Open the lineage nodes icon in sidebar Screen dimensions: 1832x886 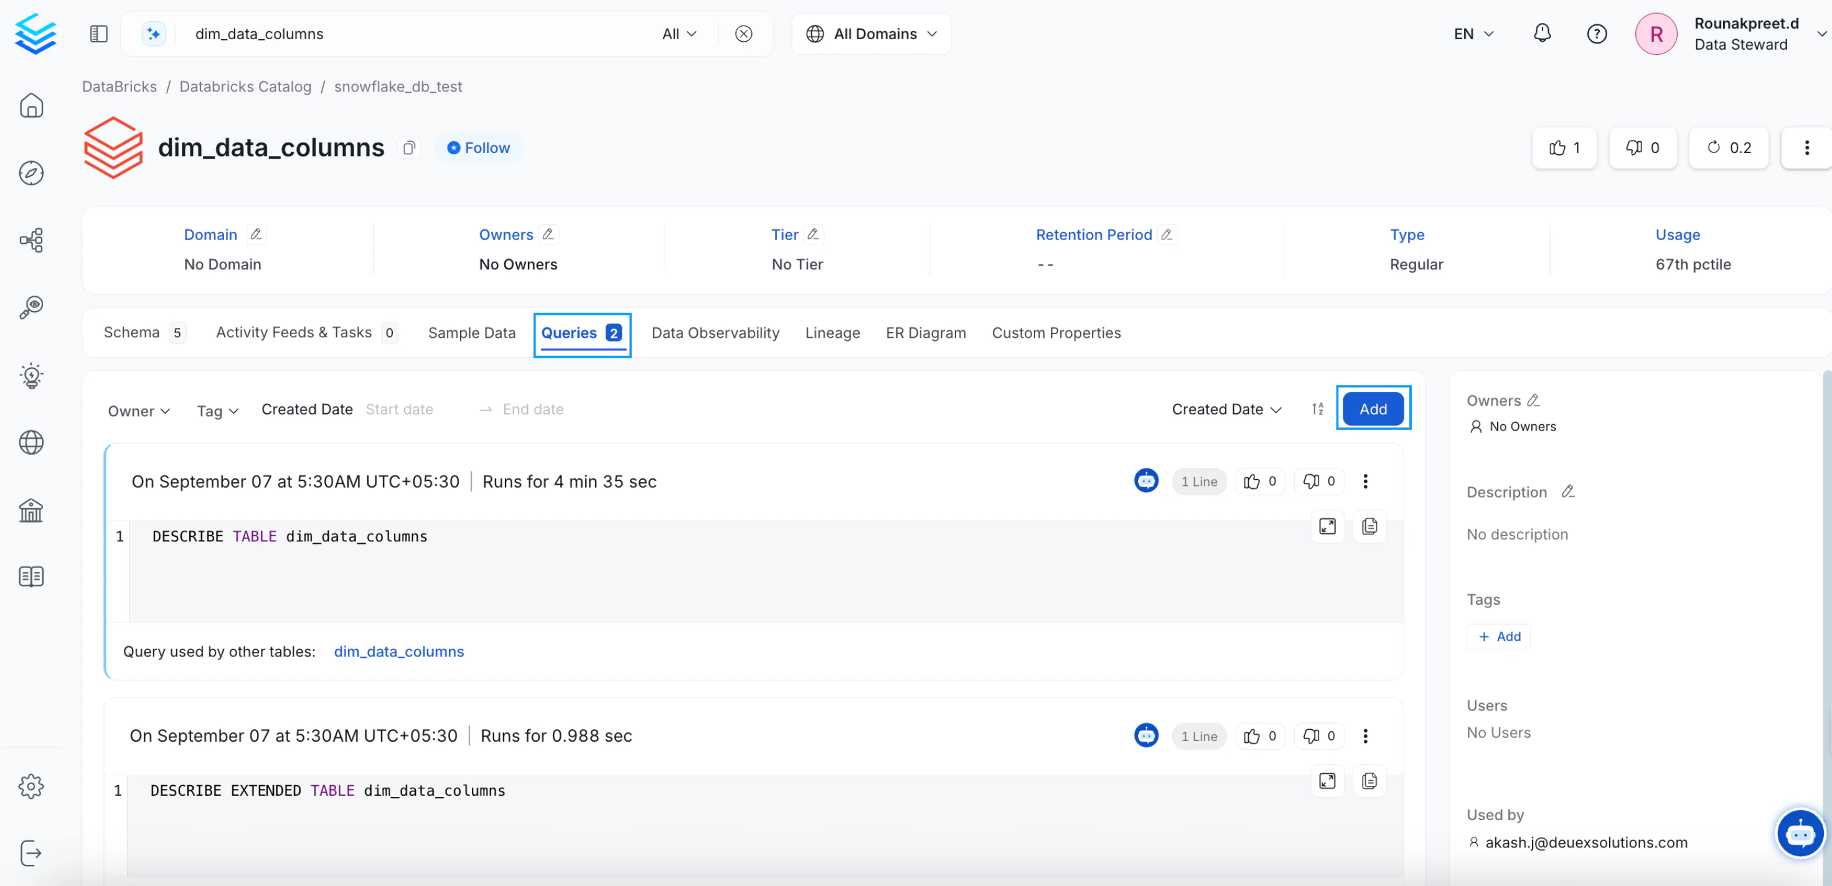point(31,240)
